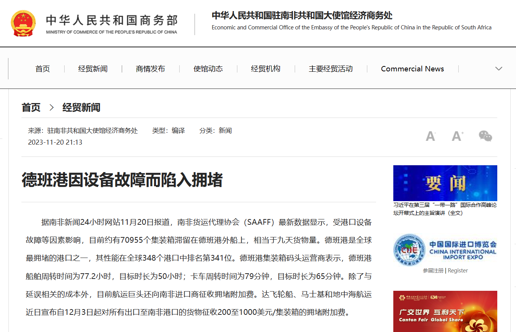Image resolution: width=516 pixels, height=332 pixels.
Task: Click 中华人民共和国商务部 header title
Action: point(112,20)
